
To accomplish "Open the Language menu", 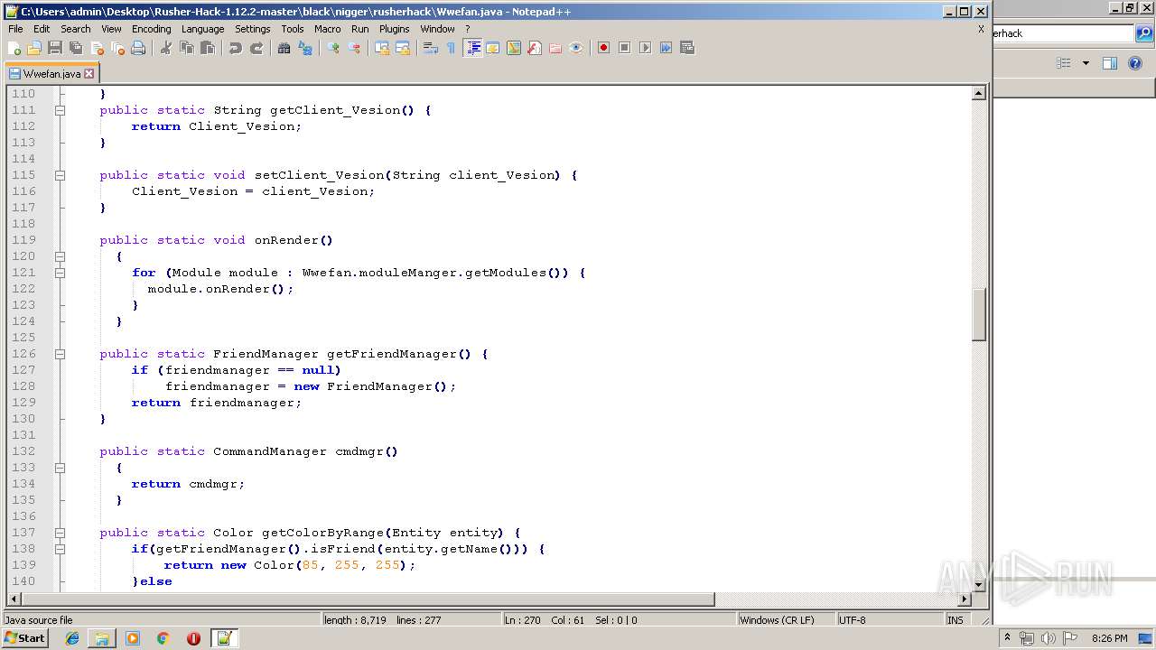I will (x=202, y=29).
